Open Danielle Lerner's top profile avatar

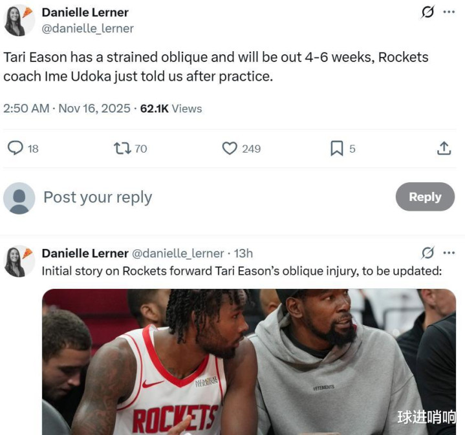point(19,20)
